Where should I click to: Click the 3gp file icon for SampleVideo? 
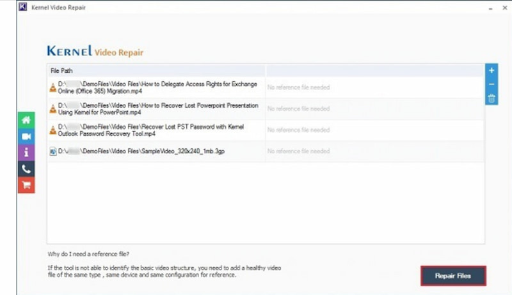point(53,152)
